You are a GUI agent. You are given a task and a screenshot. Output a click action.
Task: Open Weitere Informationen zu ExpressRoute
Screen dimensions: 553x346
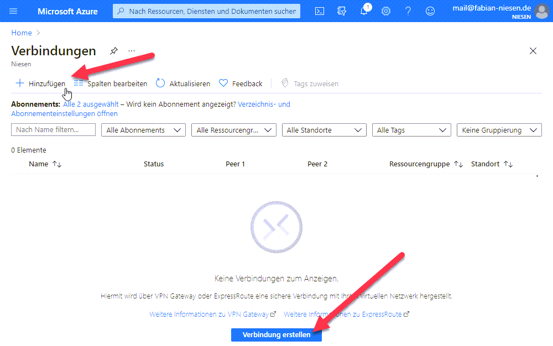(346, 314)
